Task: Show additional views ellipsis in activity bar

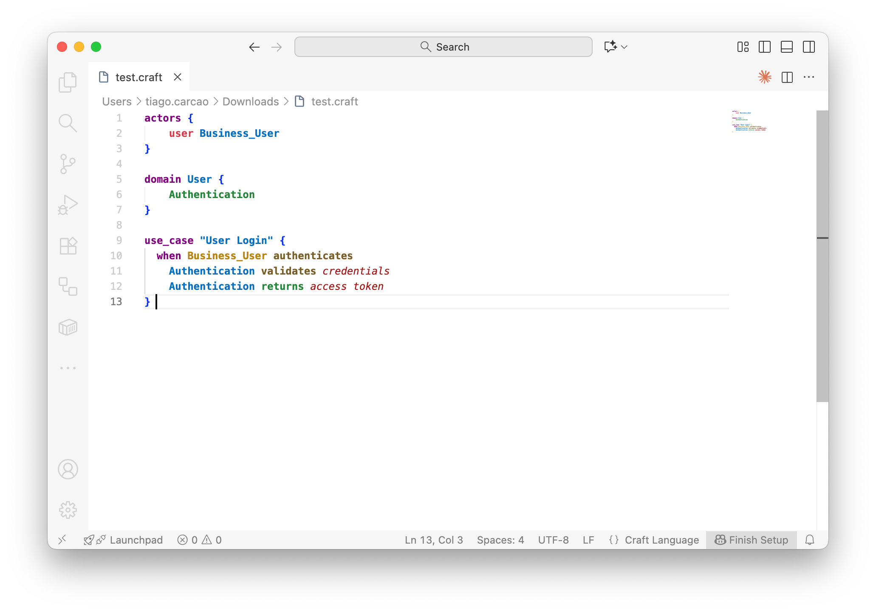Action: (68, 368)
